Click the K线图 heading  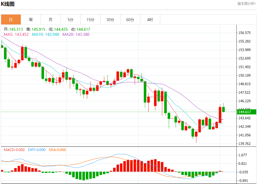point(8,4)
